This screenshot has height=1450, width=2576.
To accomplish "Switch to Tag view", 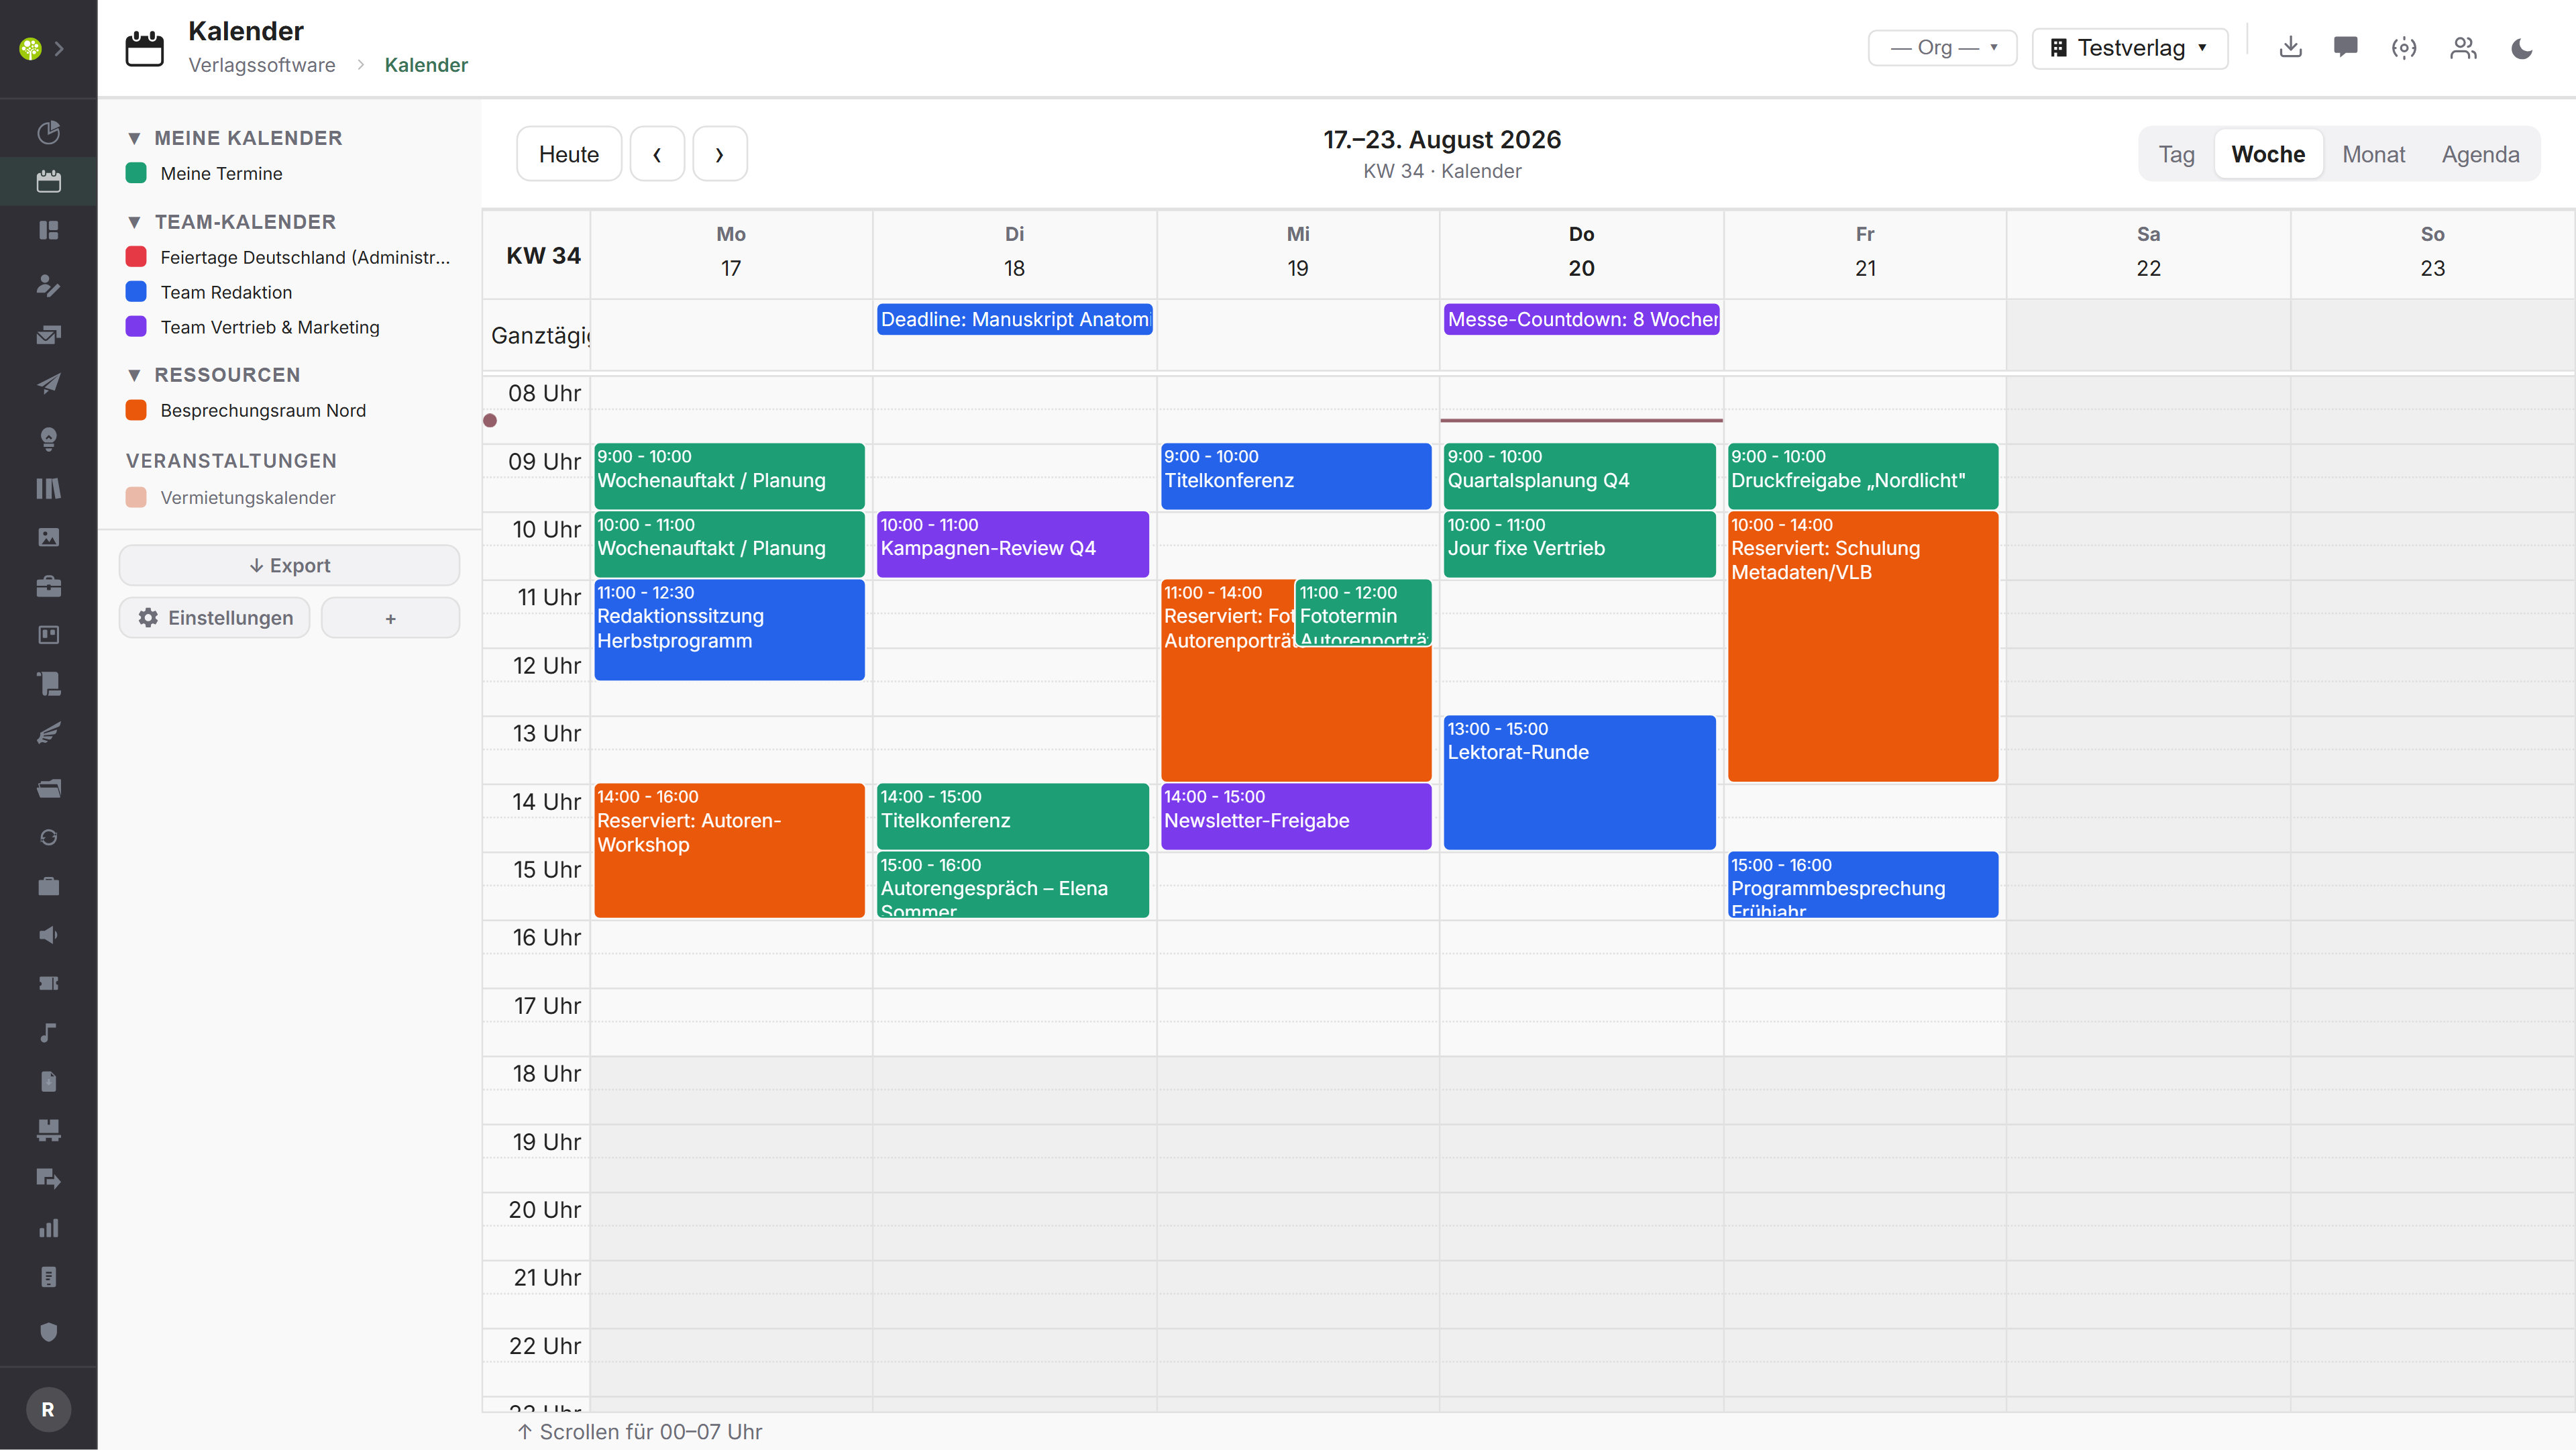I will tap(2176, 154).
